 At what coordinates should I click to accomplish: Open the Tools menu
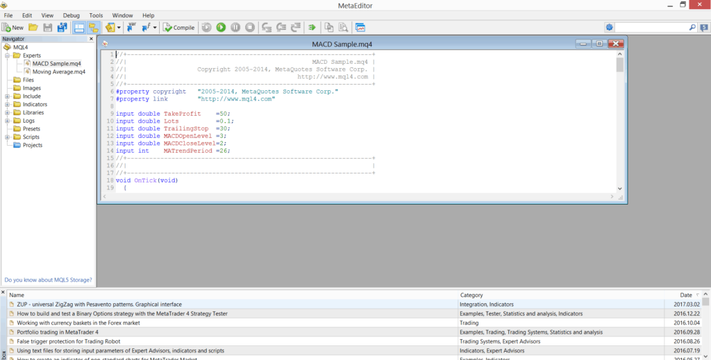[96, 15]
